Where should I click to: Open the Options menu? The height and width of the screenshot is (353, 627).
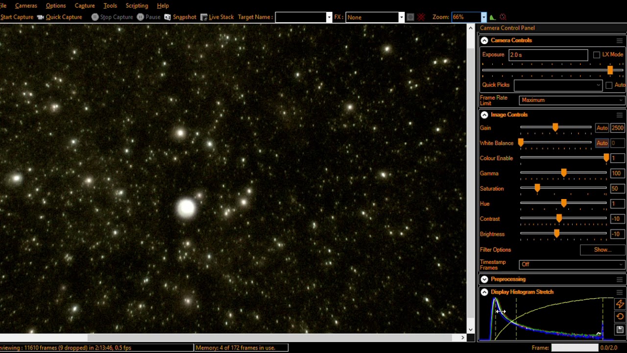[x=56, y=6]
